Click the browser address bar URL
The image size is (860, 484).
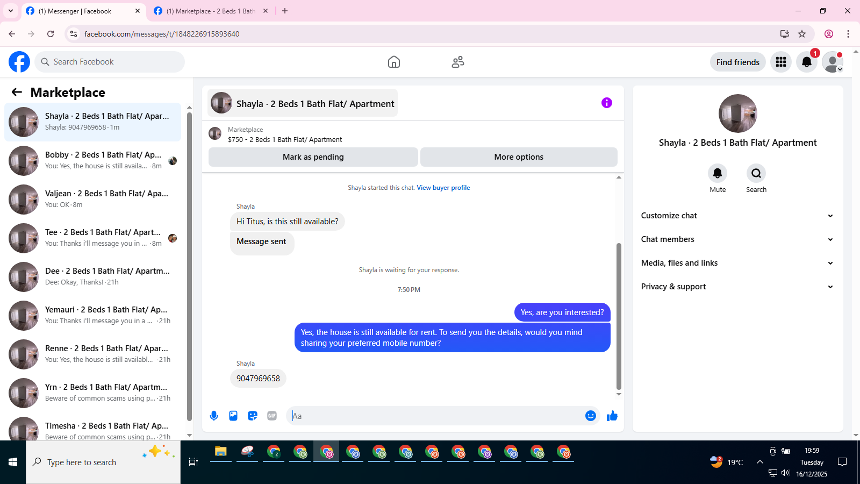pyautogui.click(x=162, y=34)
